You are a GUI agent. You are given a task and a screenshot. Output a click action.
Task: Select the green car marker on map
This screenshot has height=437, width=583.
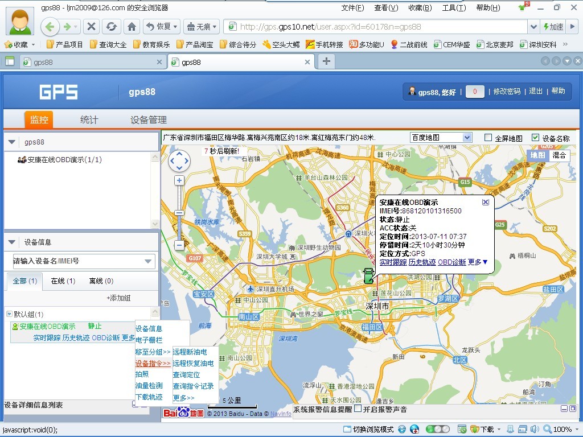coord(368,276)
